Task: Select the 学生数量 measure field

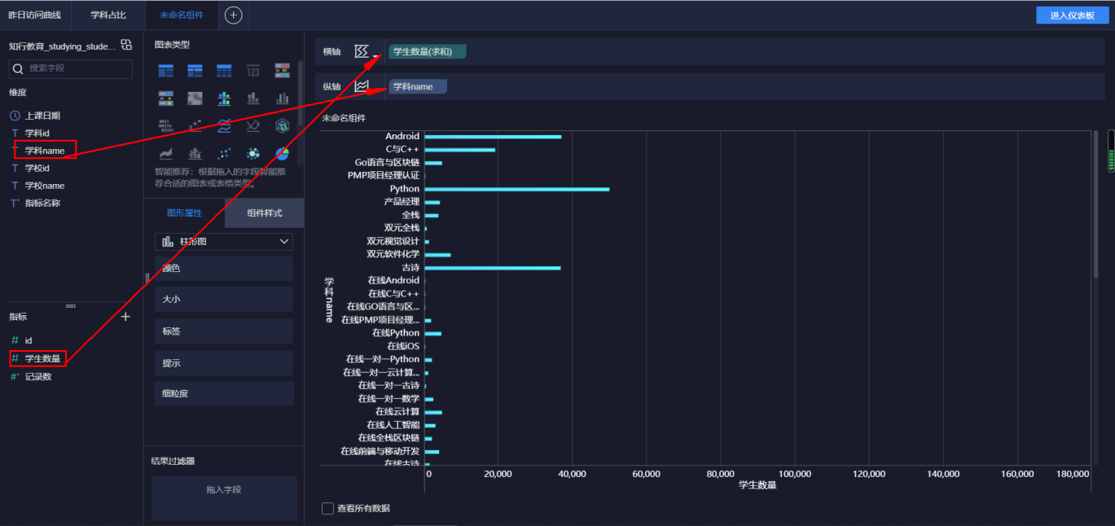Action: pyautogui.click(x=42, y=358)
